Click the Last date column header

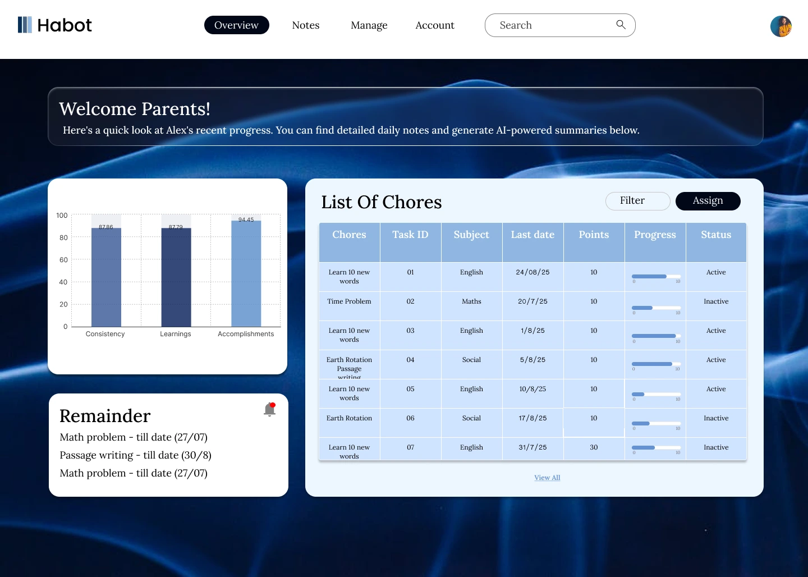(532, 242)
